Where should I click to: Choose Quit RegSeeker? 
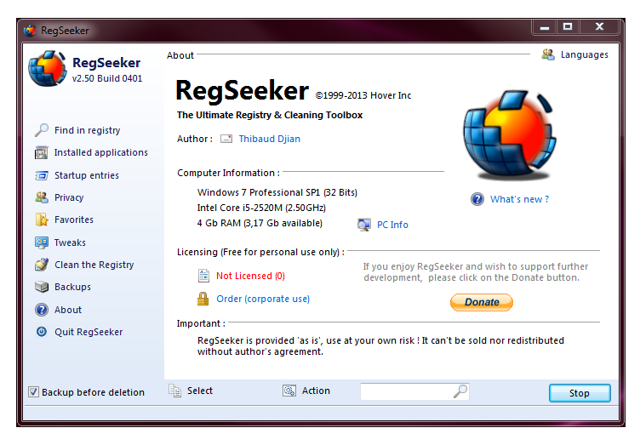click(89, 332)
